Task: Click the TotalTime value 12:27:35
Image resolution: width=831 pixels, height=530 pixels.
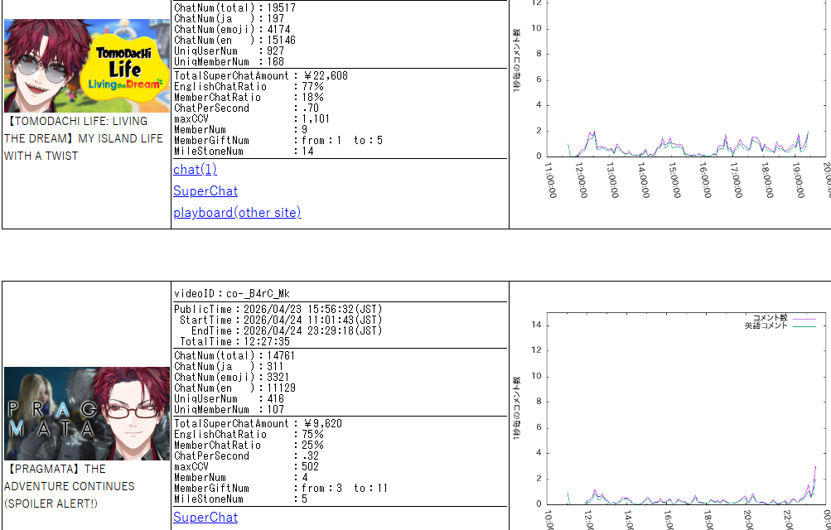Action: tap(267, 341)
